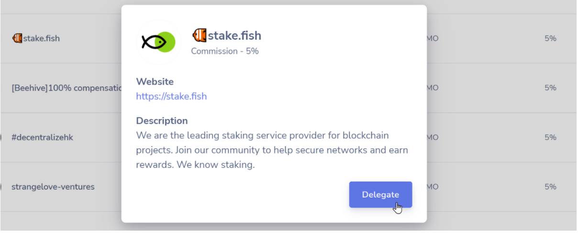Screen dimensions: 578x233
Task: Click the clownfish emoji in dialog title
Action: click(199, 35)
